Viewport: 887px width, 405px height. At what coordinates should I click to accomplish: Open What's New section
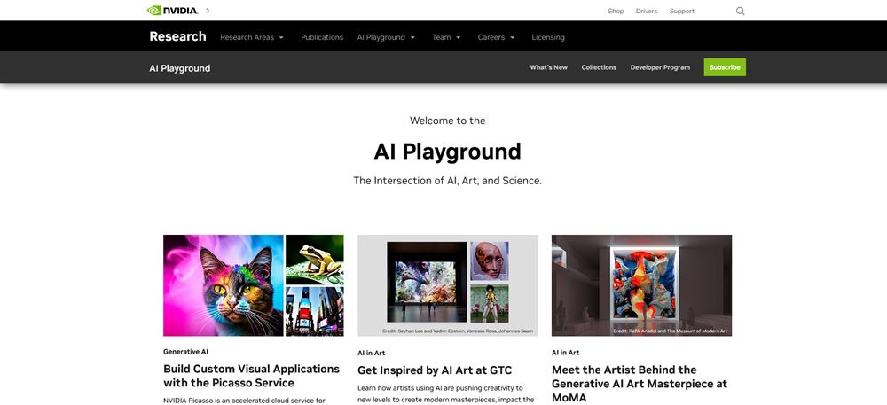click(549, 67)
